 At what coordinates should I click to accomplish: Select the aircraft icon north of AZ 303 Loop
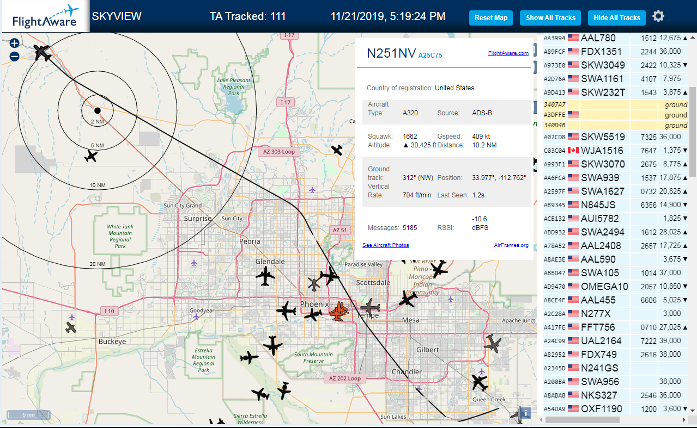(x=337, y=150)
